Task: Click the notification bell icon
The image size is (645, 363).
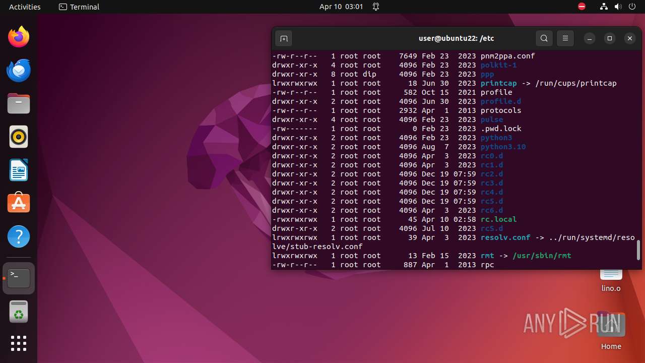Action: [376, 7]
